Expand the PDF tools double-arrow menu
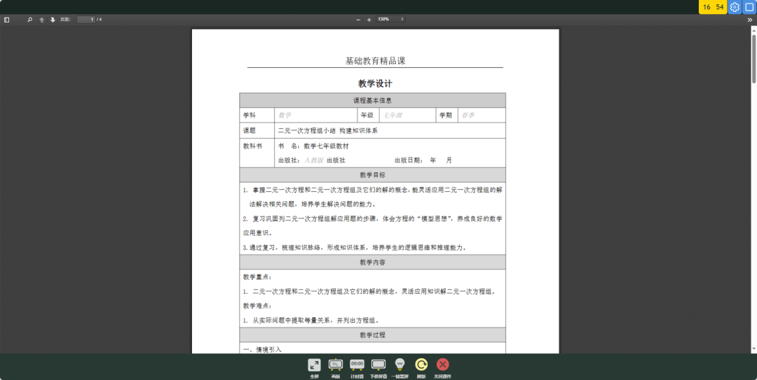Screen dimensions: 757x380 click(x=750, y=20)
